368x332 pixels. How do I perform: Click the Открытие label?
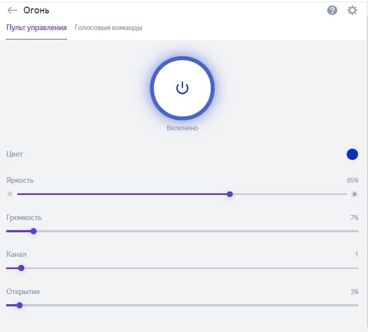coord(23,292)
